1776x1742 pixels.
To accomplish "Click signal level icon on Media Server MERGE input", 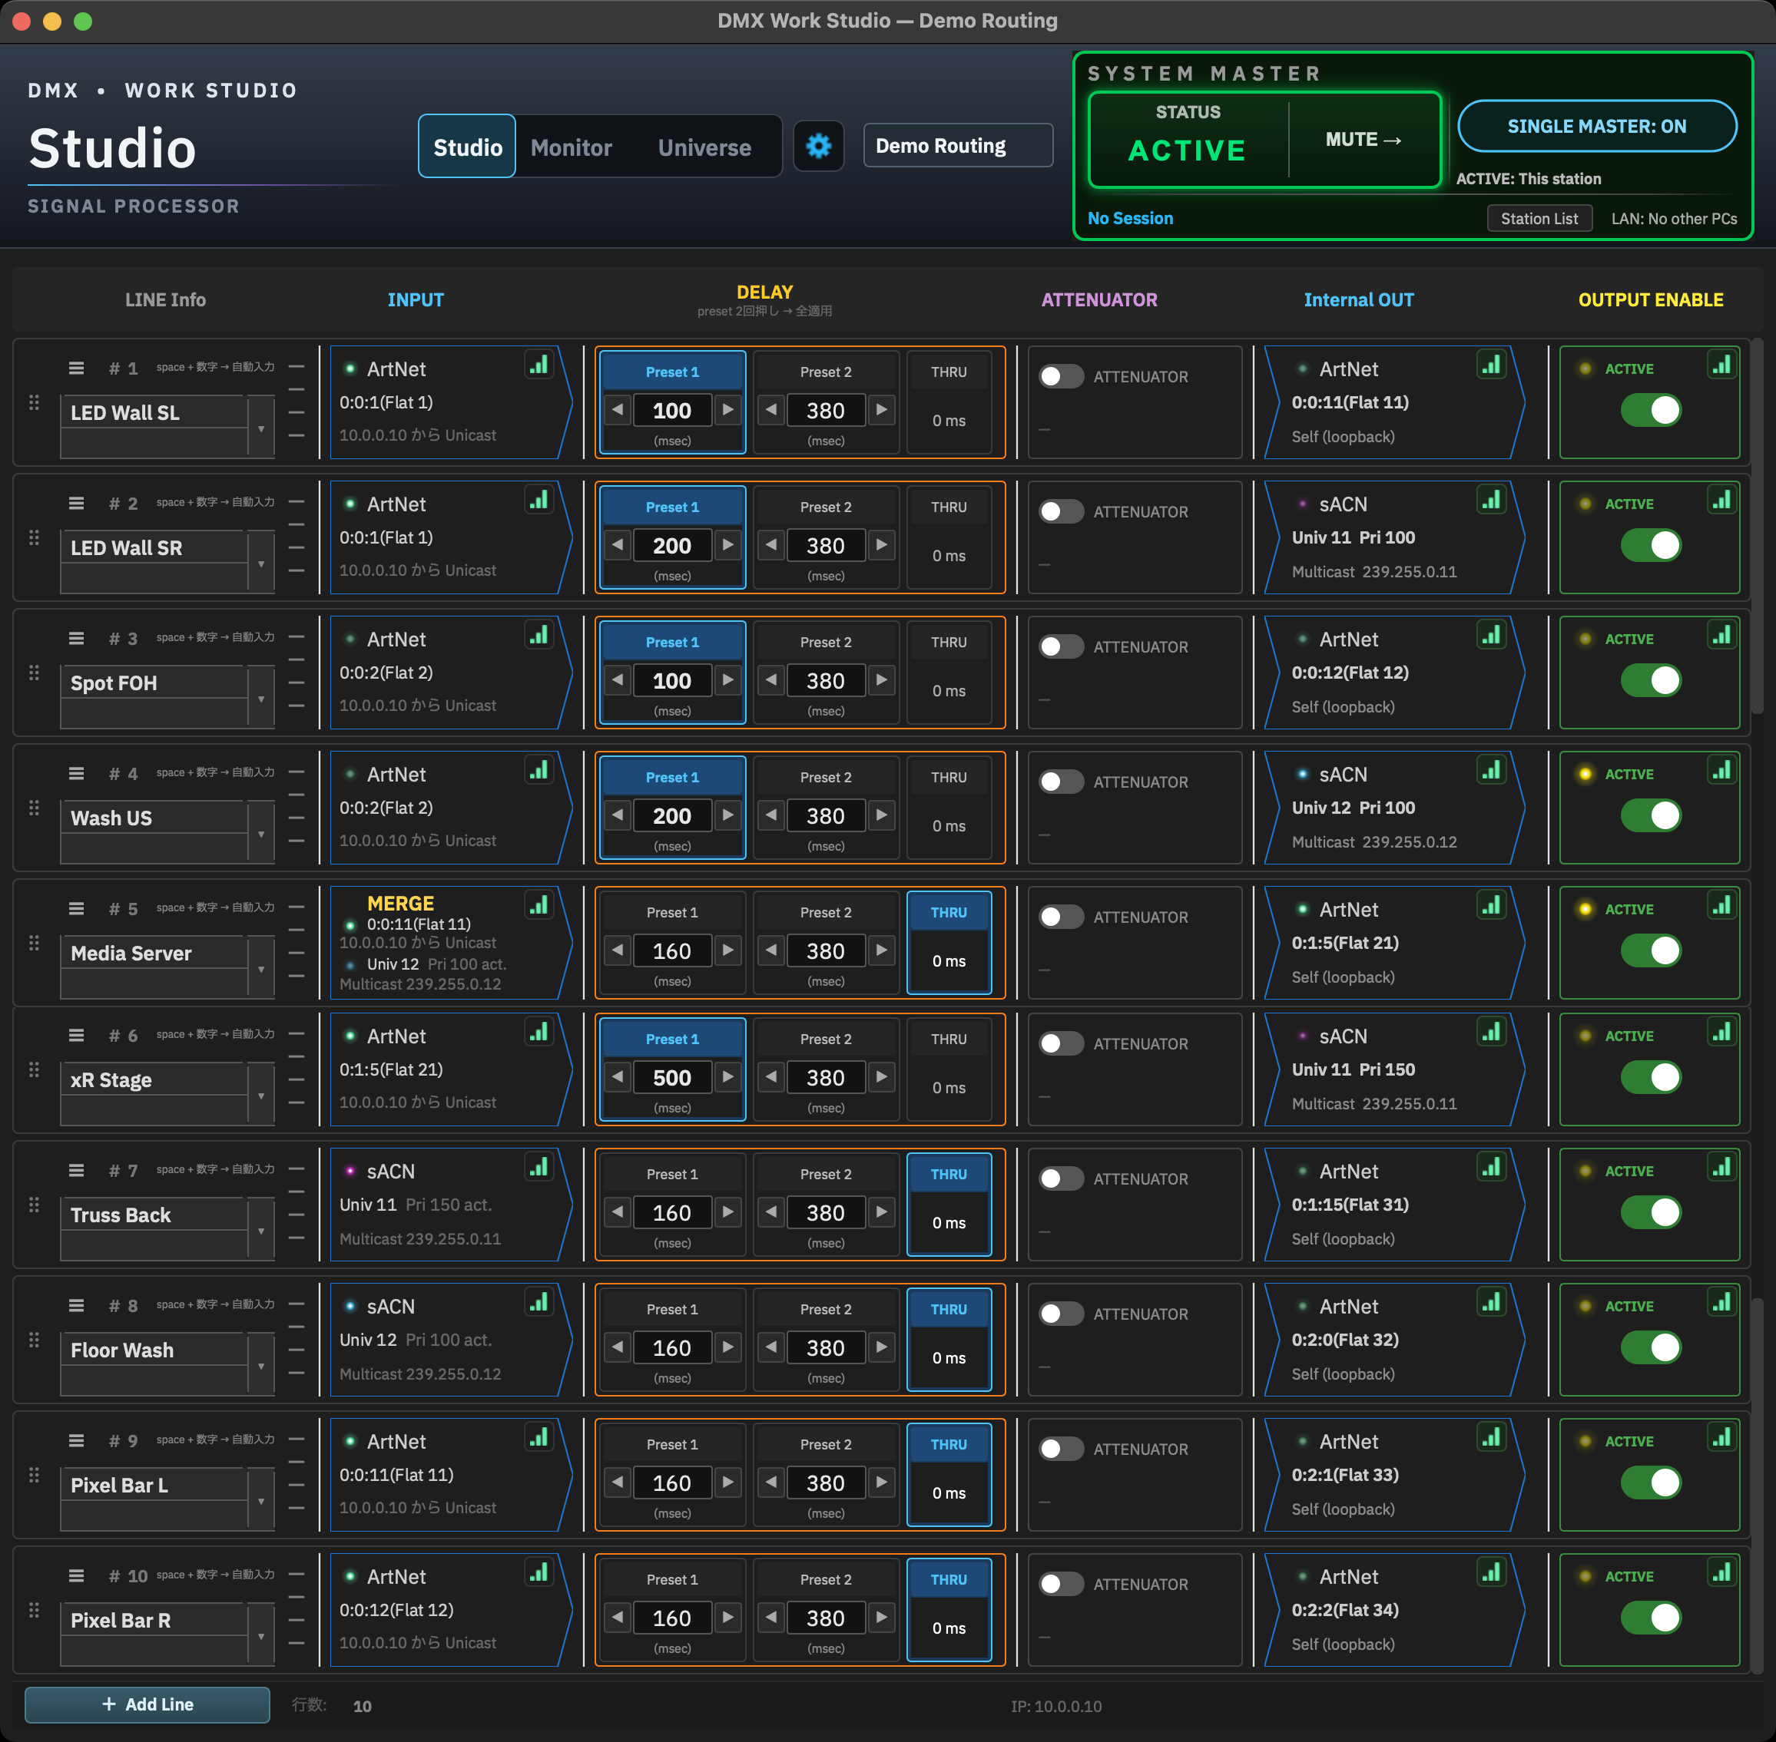I will click(539, 905).
